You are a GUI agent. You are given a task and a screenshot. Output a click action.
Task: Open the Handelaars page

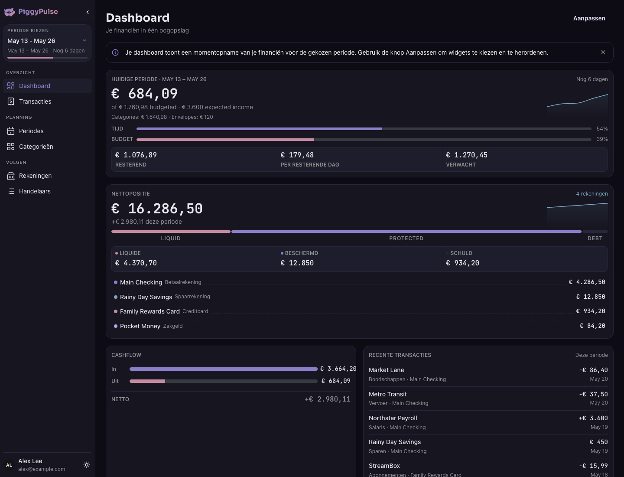coord(47,191)
